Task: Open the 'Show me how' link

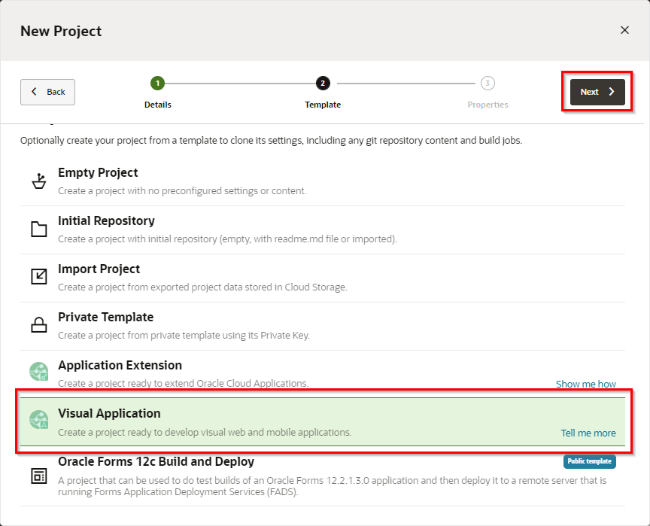Action: pyautogui.click(x=585, y=384)
